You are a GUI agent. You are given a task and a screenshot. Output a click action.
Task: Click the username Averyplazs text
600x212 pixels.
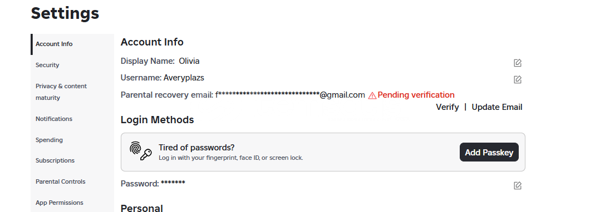184,78
